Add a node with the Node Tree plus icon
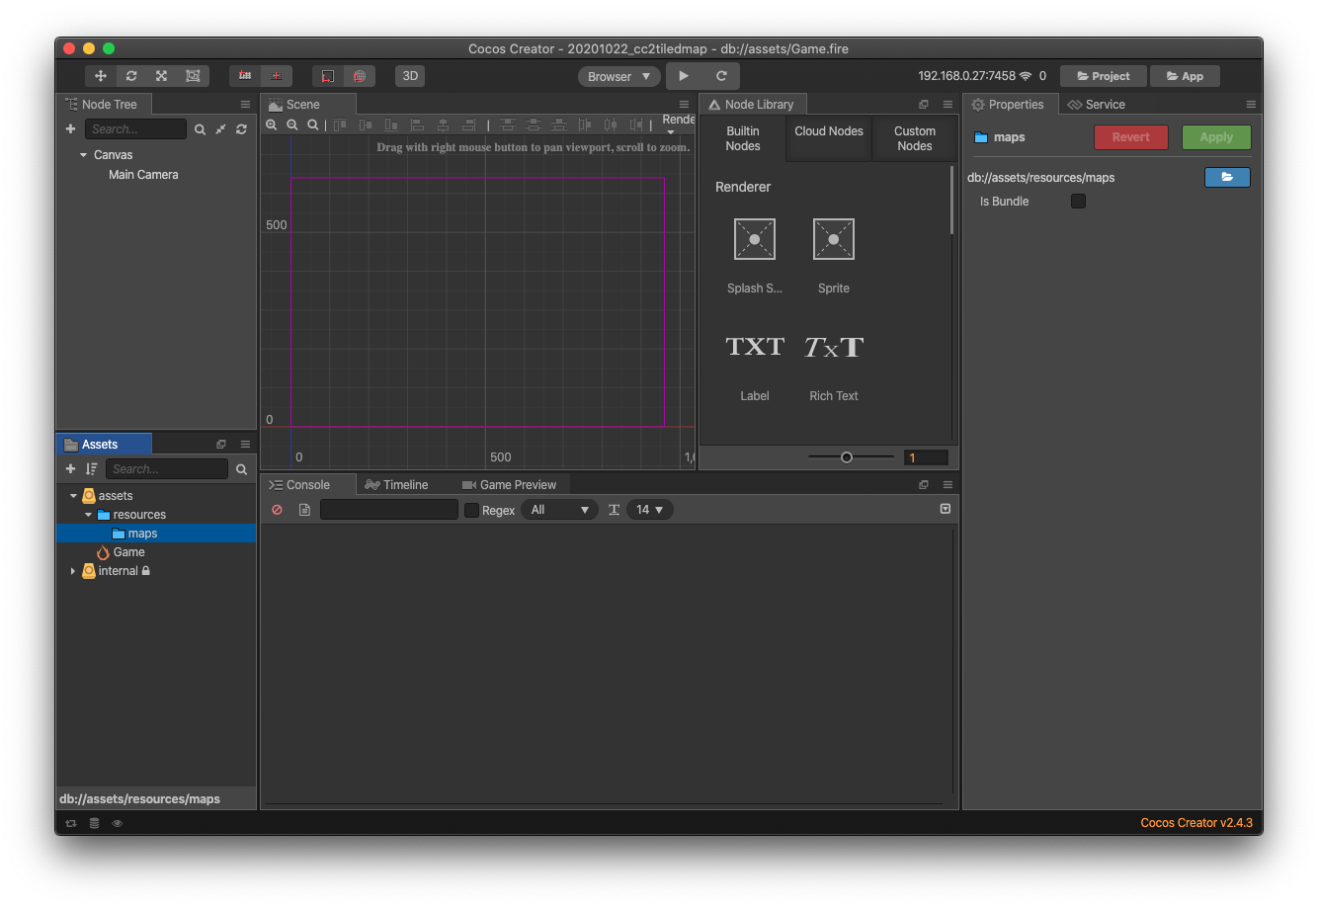1318x908 pixels. click(70, 129)
